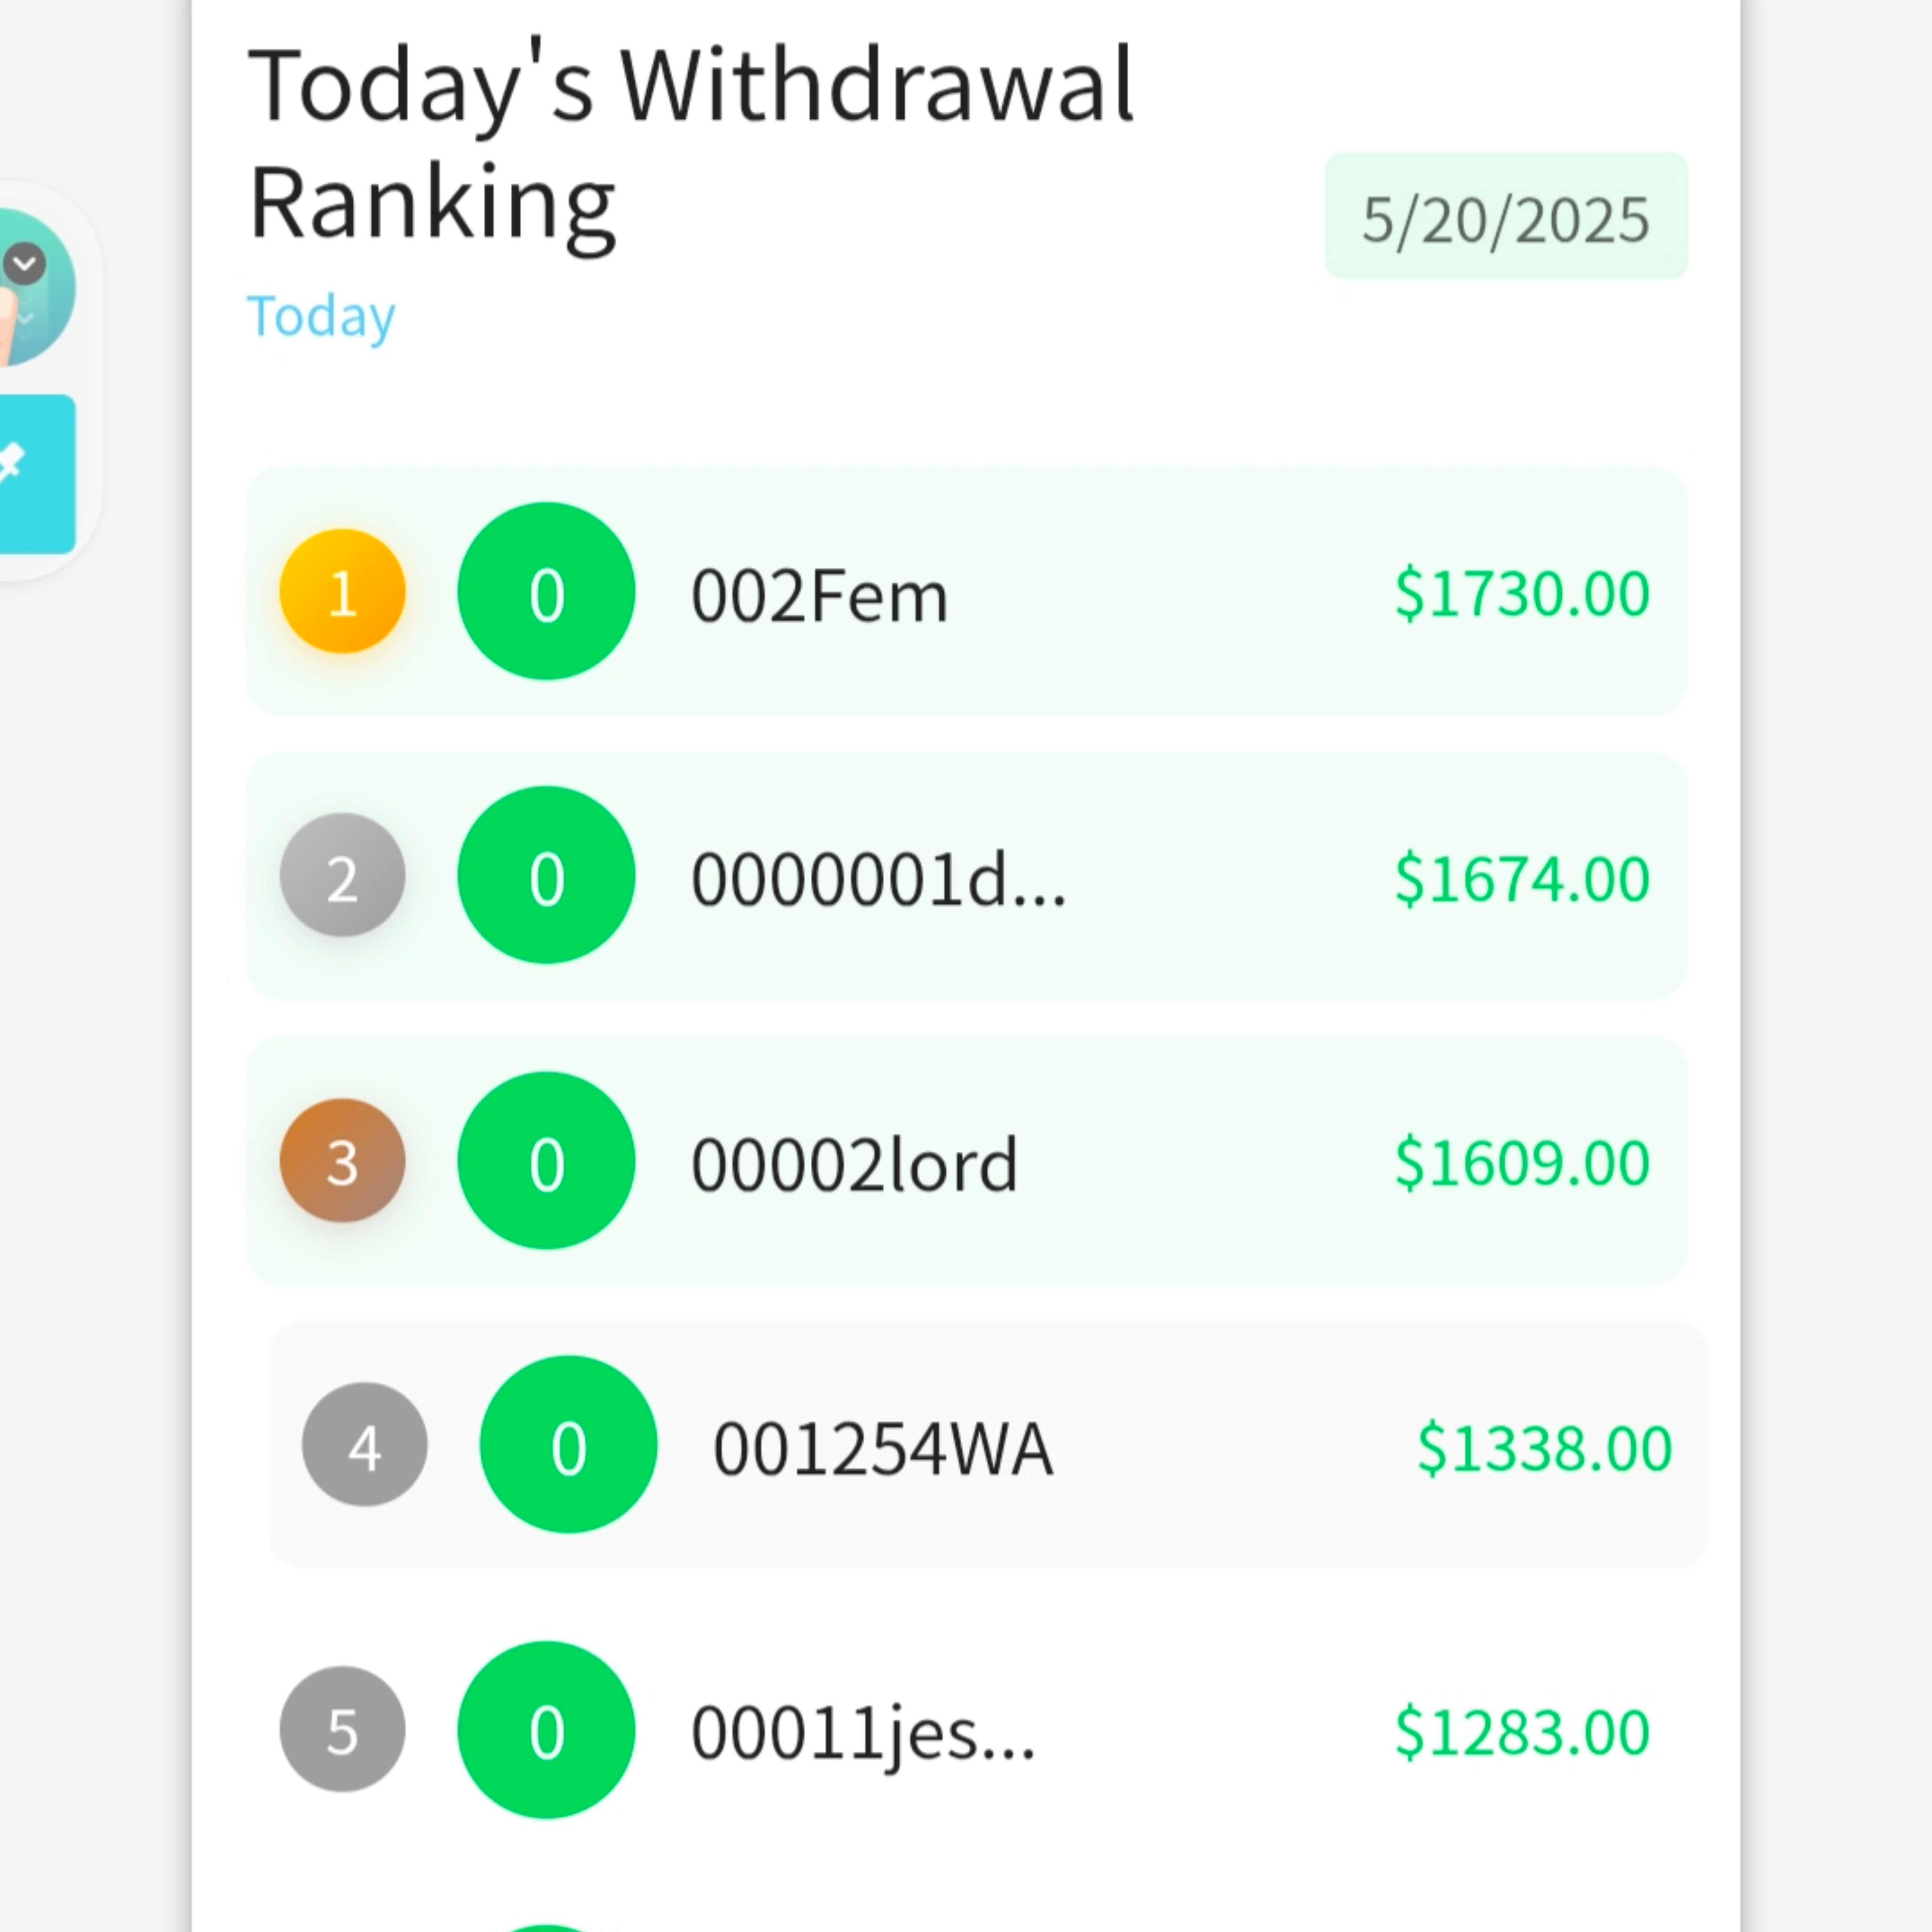This screenshot has width=1932, height=1932.
Task: Open 00002lord's green avatar circle
Action: [546, 1160]
